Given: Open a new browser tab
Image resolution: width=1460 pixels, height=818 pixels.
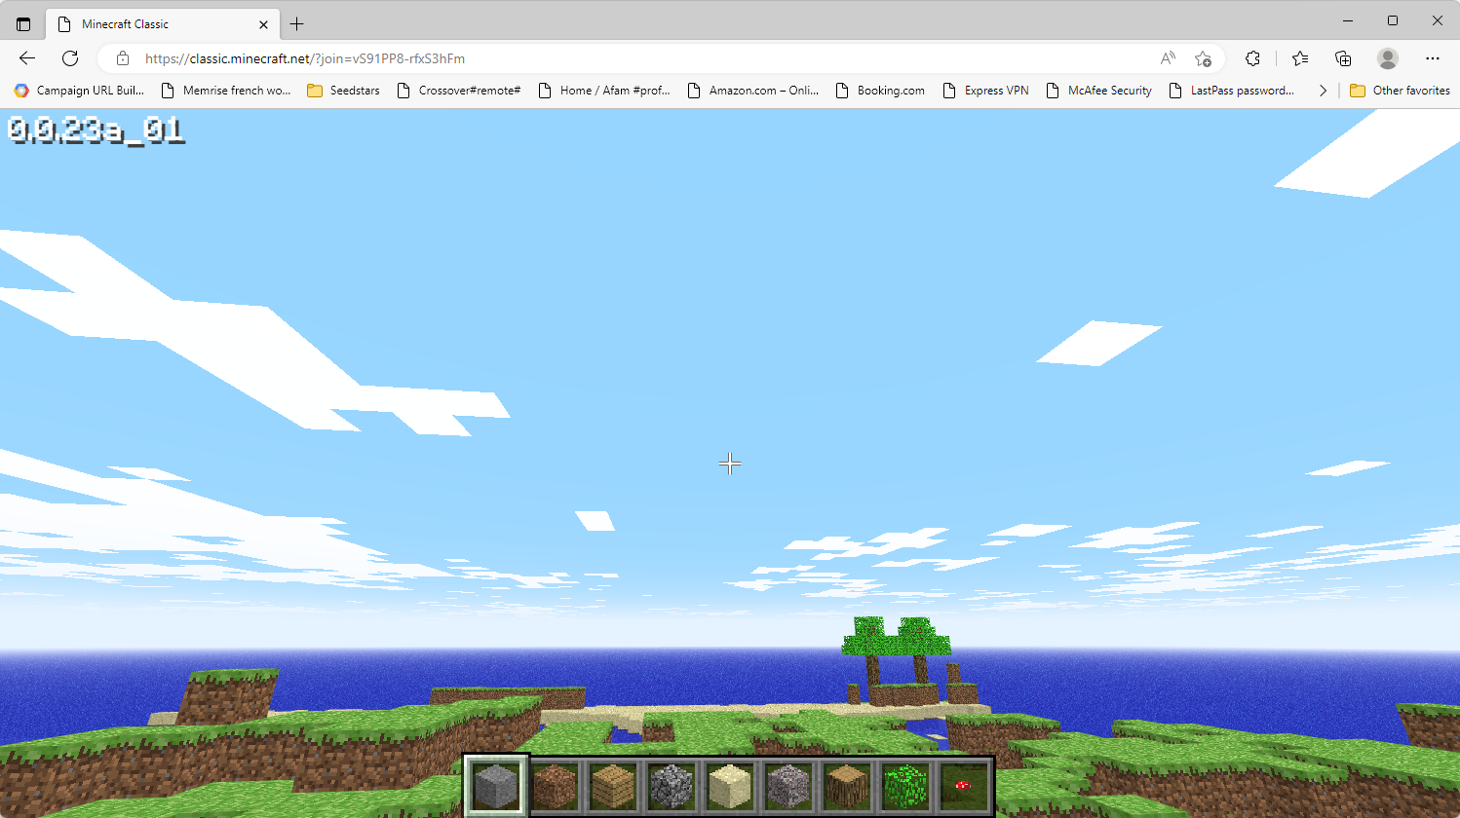Looking at the screenshot, I should click(297, 24).
